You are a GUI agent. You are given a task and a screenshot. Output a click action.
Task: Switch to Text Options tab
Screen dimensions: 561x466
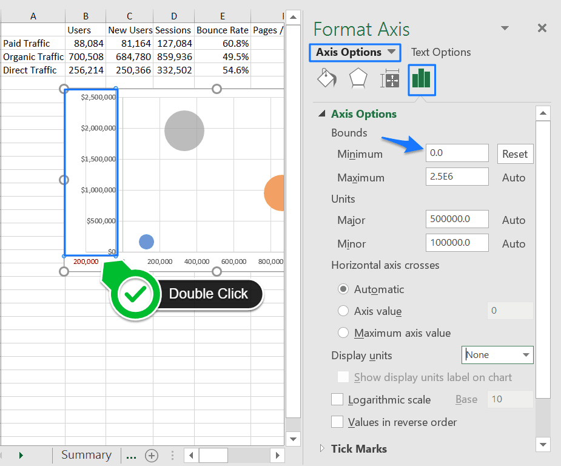[x=441, y=52]
